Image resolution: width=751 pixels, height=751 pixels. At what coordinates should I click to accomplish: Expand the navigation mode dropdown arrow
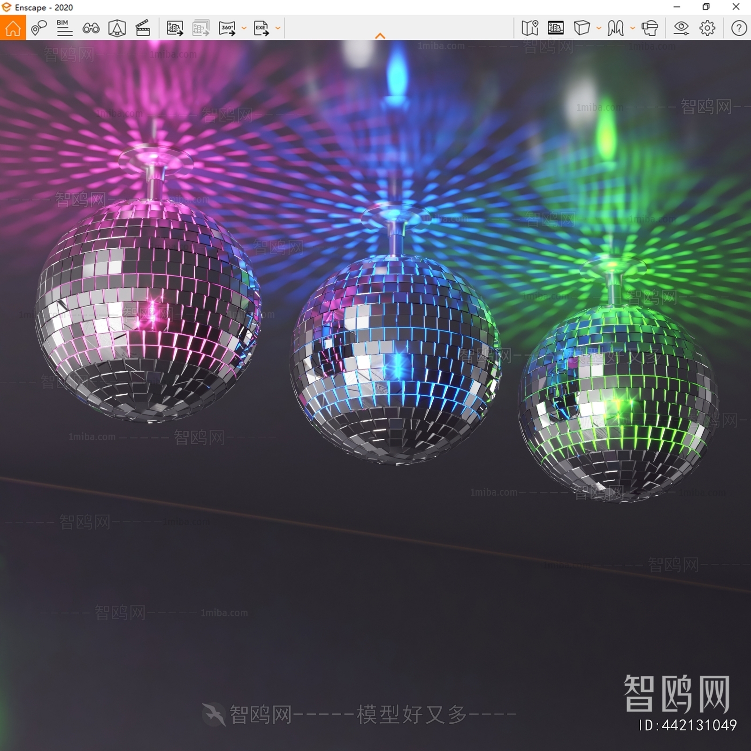click(x=633, y=28)
